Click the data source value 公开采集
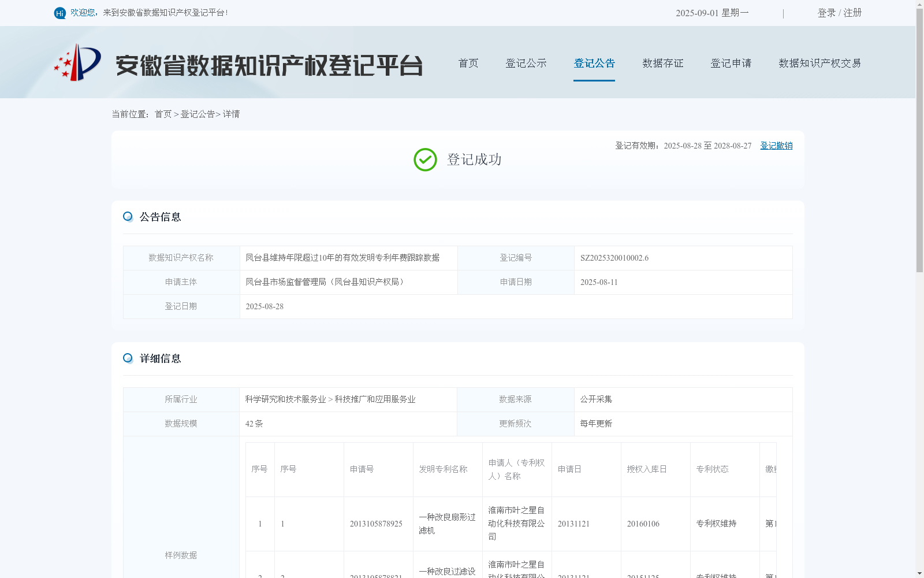The width and height of the screenshot is (924, 578). click(x=596, y=399)
